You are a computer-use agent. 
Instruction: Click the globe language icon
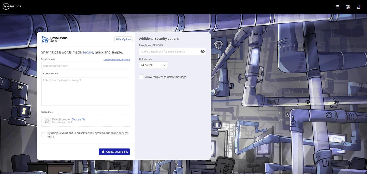pyautogui.click(x=348, y=7)
